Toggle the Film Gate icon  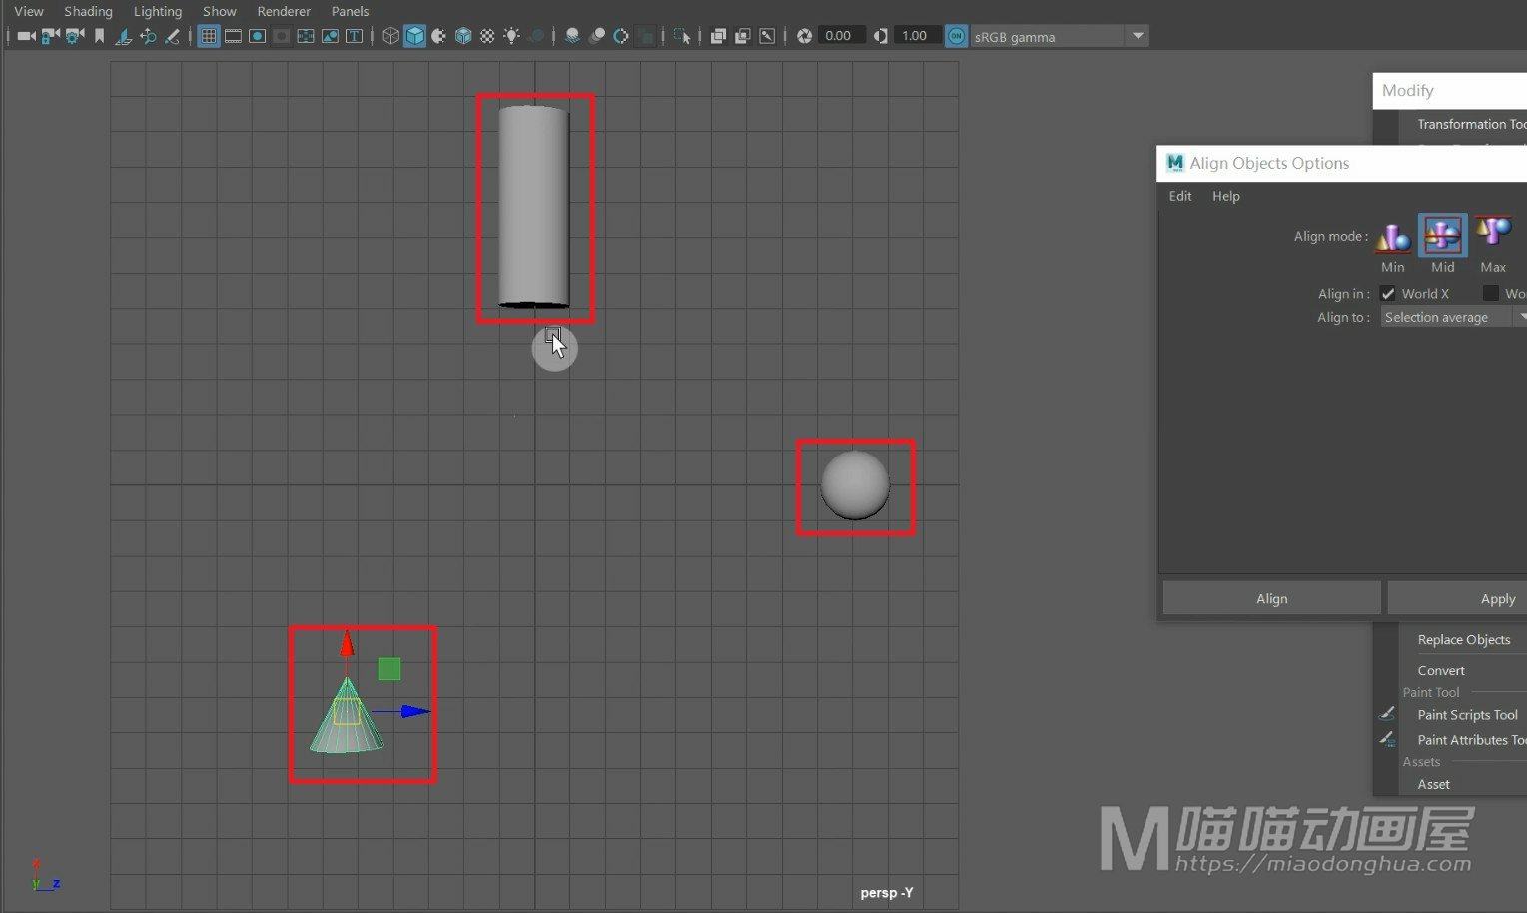tap(233, 36)
